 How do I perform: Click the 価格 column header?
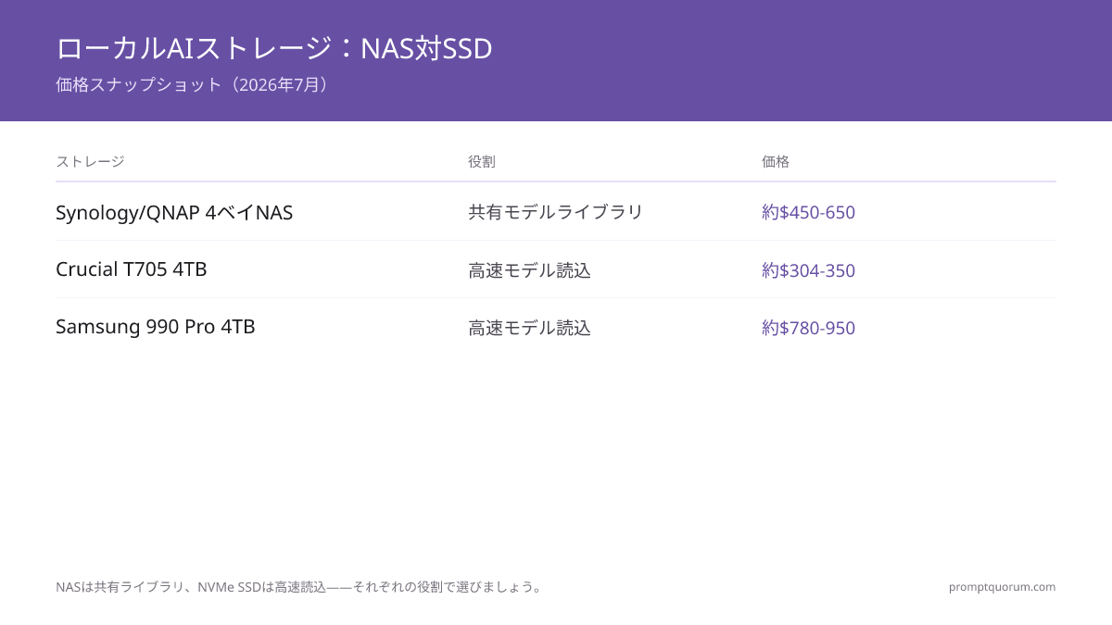pyautogui.click(x=776, y=161)
